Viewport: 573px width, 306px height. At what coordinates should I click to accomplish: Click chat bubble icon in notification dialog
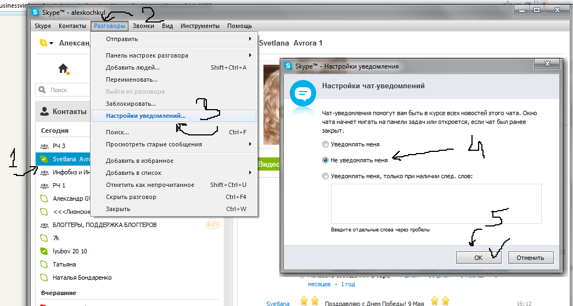302,94
